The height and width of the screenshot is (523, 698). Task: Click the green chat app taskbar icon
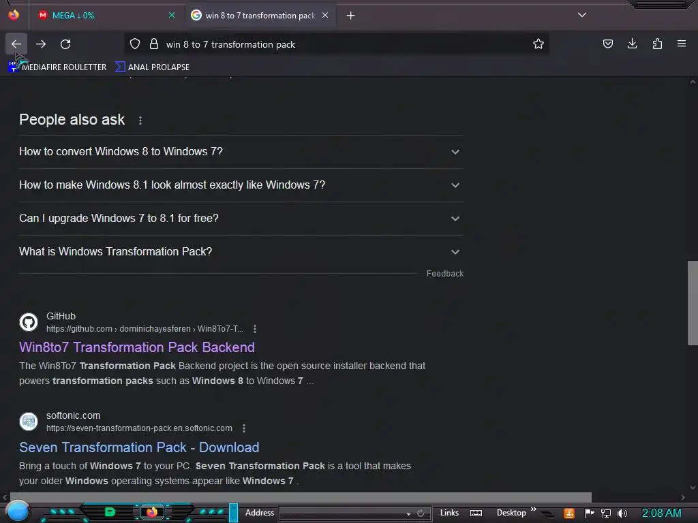pos(110,512)
